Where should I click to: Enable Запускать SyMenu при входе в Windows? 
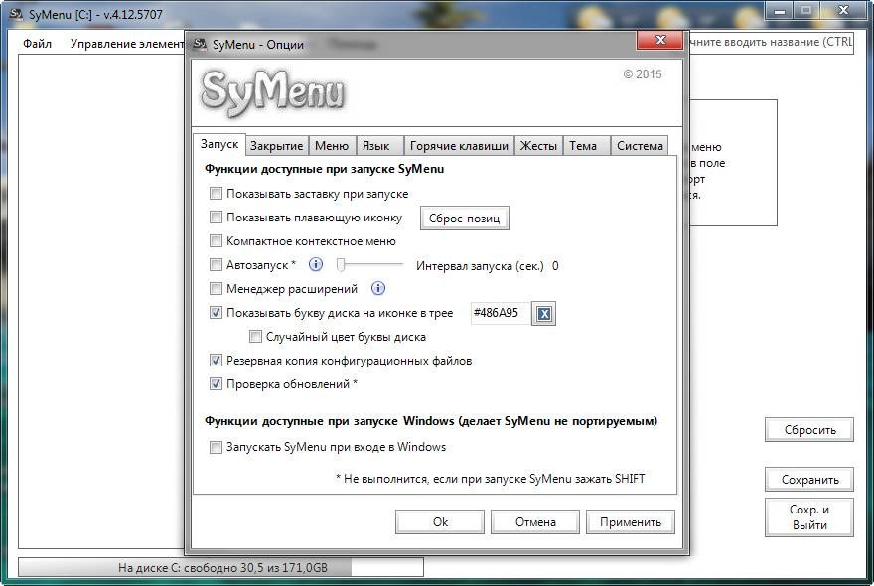(x=216, y=447)
